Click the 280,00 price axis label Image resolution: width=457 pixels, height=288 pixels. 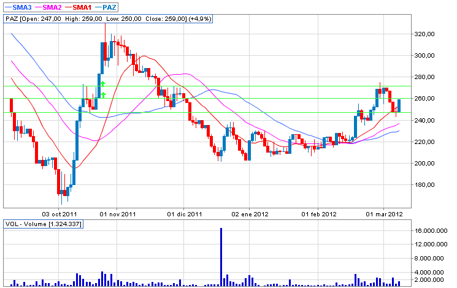coord(424,77)
